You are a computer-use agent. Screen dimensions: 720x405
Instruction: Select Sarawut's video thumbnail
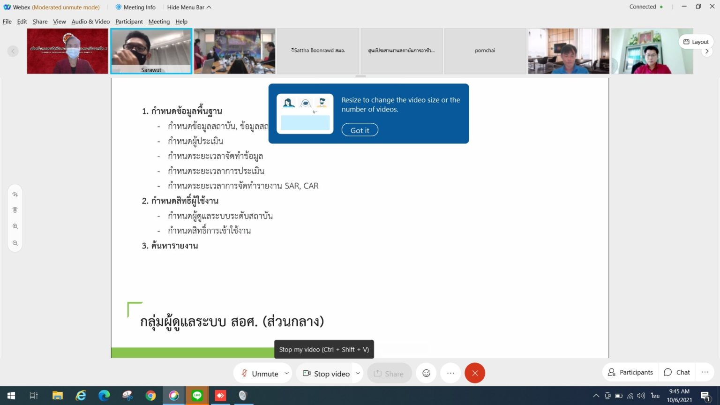click(x=151, y=51)
